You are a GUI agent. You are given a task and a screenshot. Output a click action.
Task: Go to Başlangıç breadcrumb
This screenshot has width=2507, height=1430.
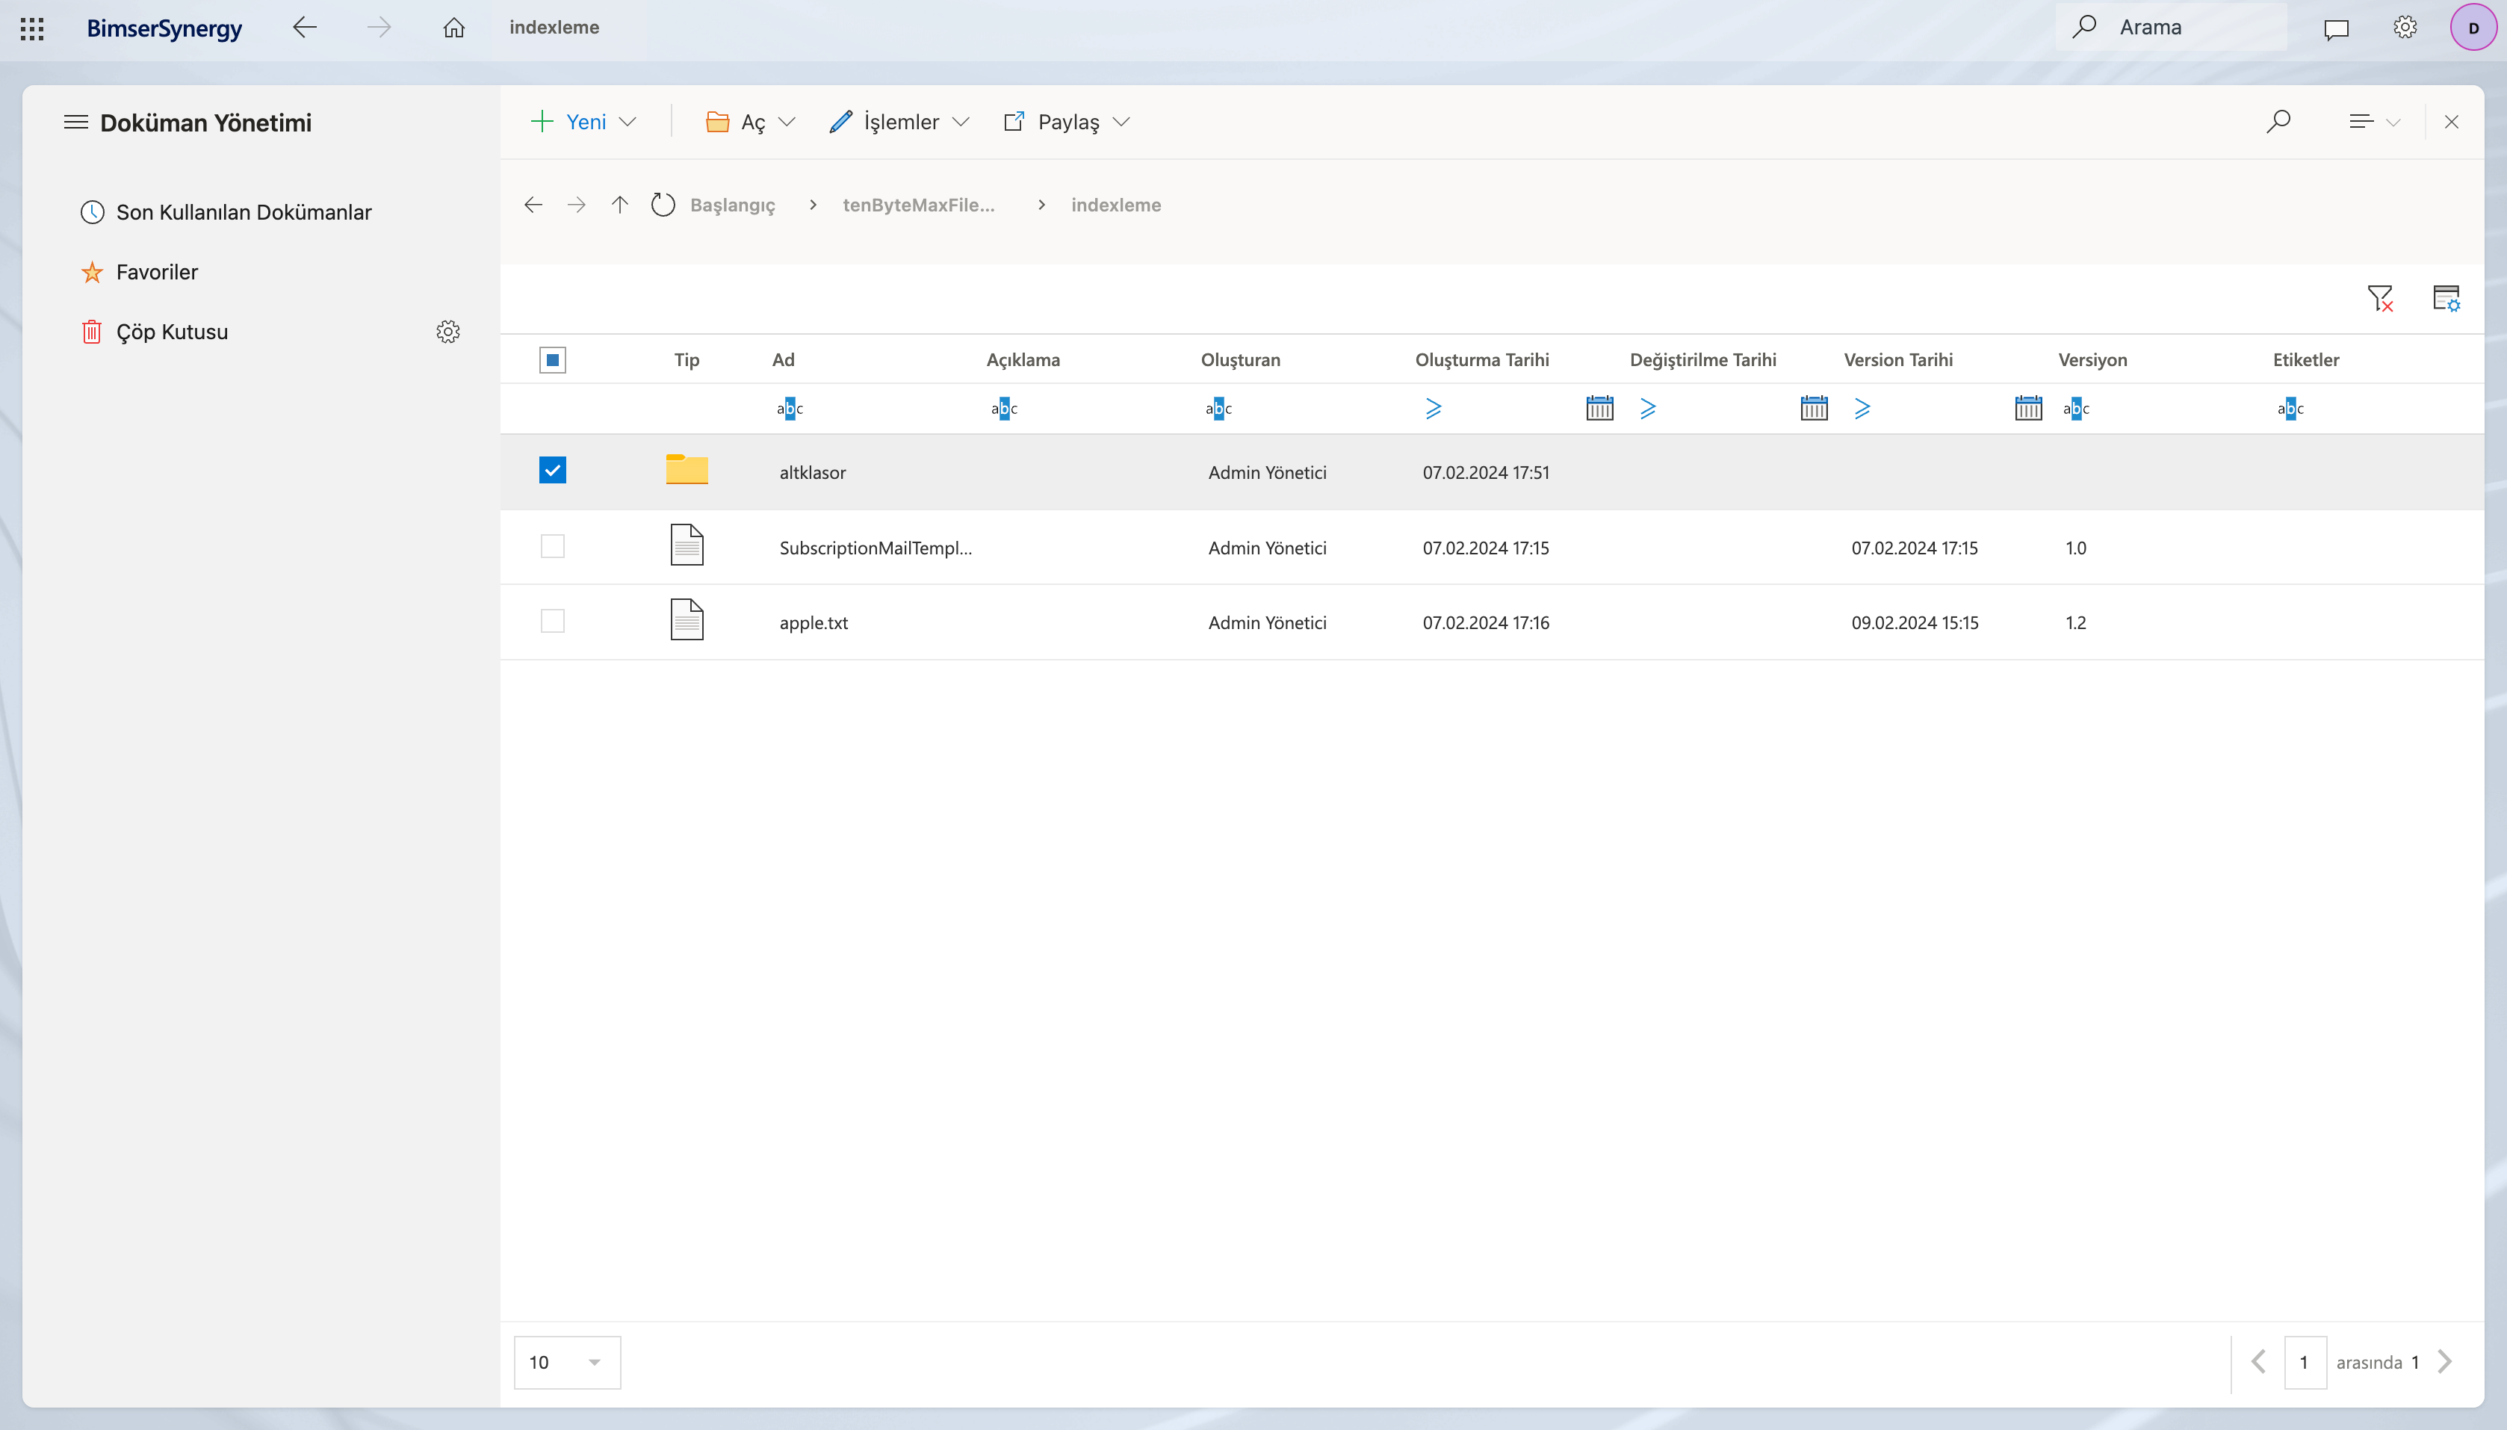point(733,205)
